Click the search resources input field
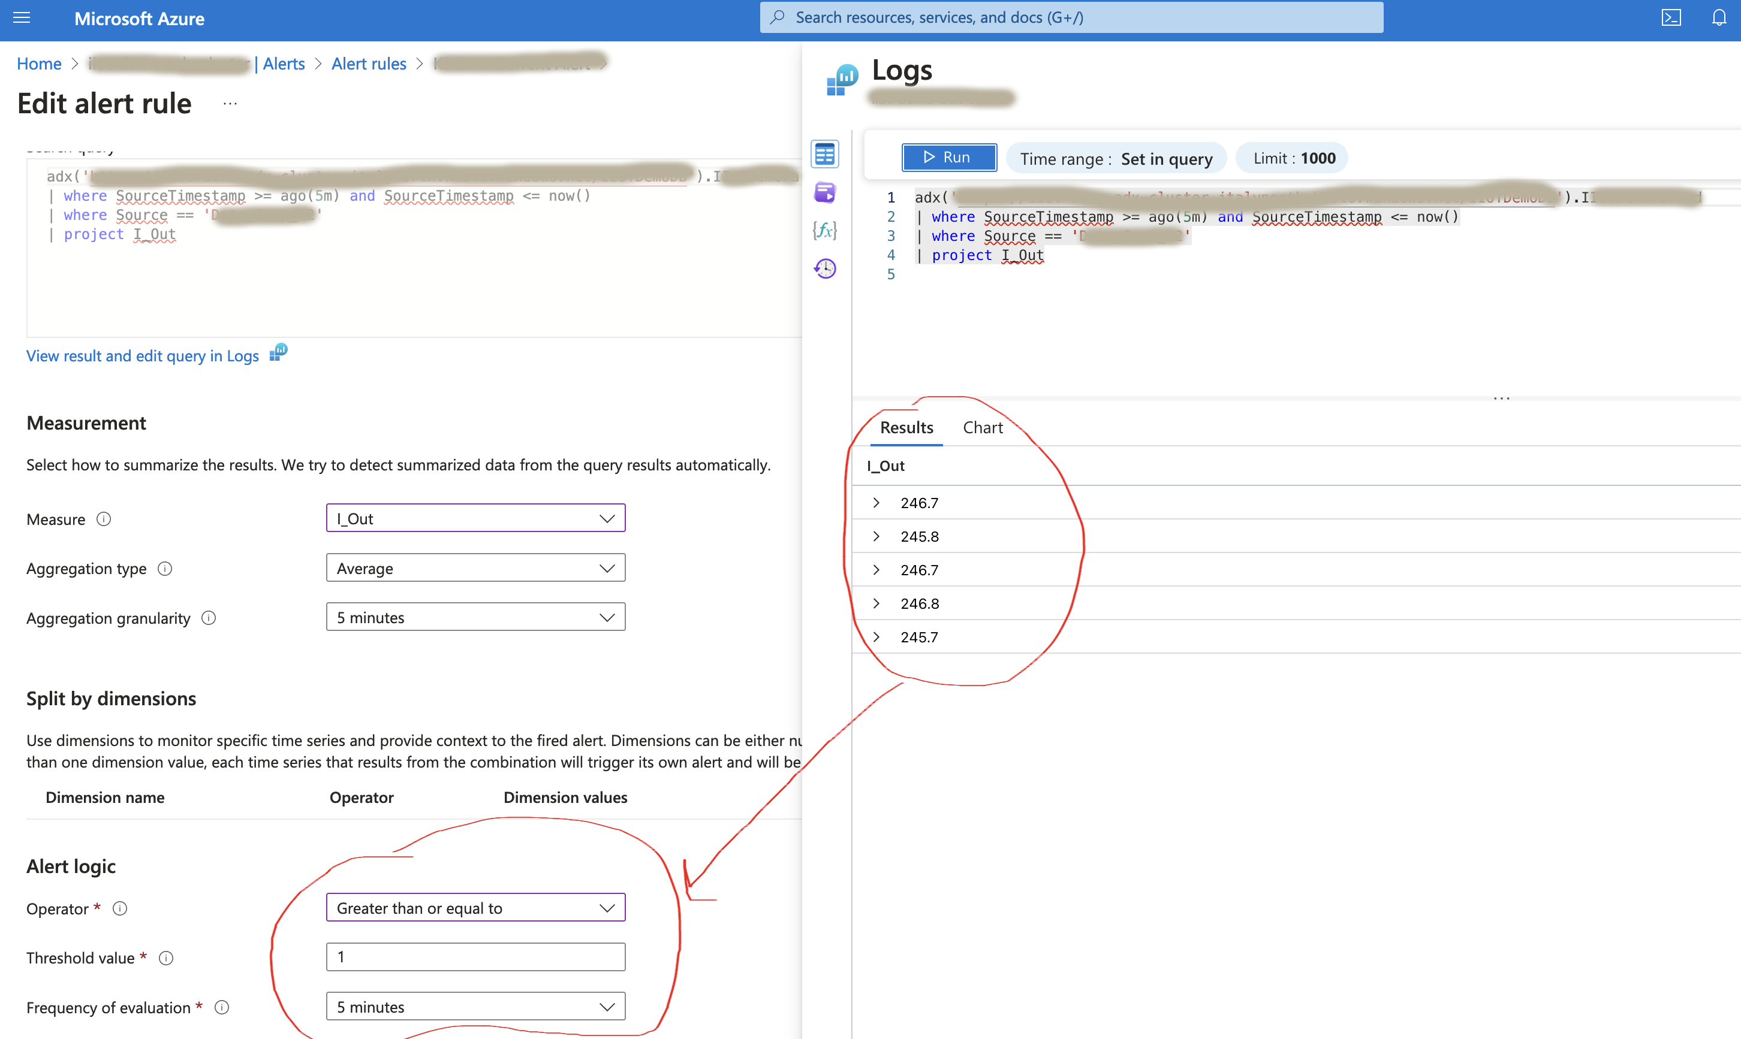 tap(1071, 17)
